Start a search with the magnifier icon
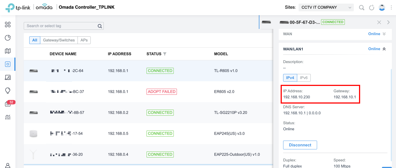396x168 pixels. tap(362, 7)
